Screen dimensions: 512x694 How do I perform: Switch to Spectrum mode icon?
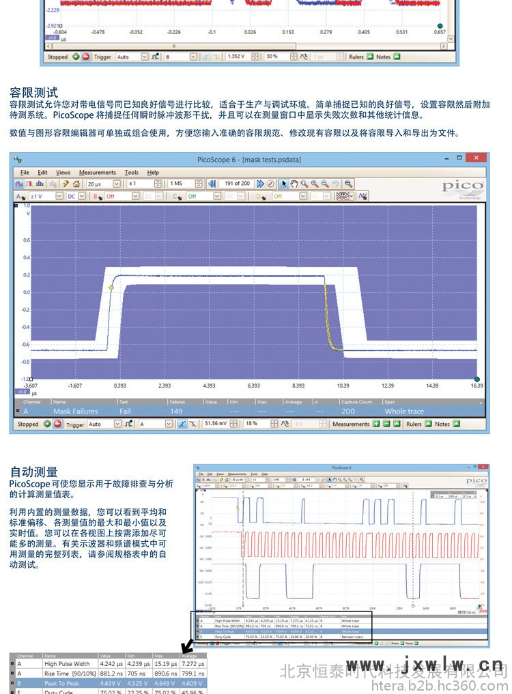pyautogui.click(x=40, y=184)
